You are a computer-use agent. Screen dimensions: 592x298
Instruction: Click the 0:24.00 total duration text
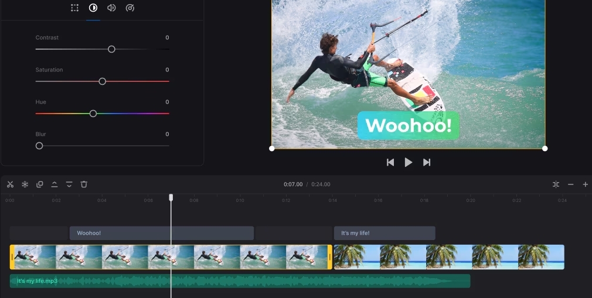click(321, 184)
